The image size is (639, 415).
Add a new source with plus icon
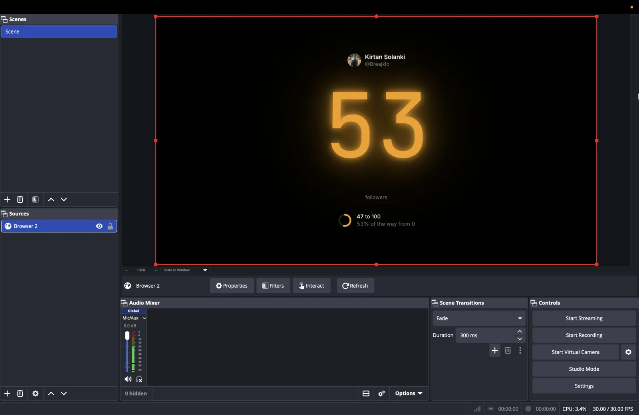tap(7, 393)
